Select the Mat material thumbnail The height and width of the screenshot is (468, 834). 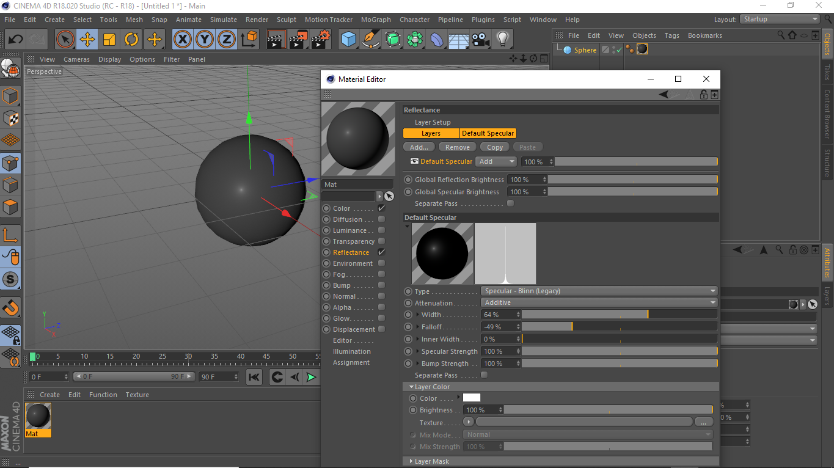(x=38, y=416)
